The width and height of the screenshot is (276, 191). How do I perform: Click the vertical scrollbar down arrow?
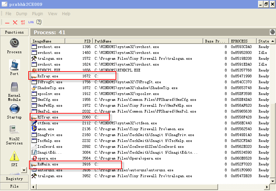click(x=273, y=181)
